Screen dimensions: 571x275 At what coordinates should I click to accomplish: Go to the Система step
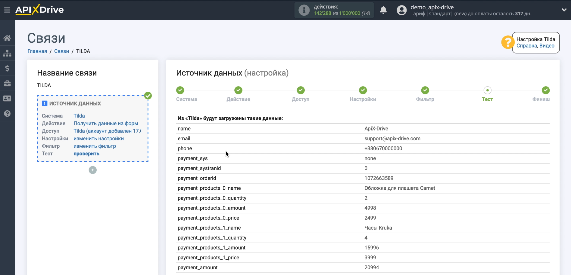(180, 90)
